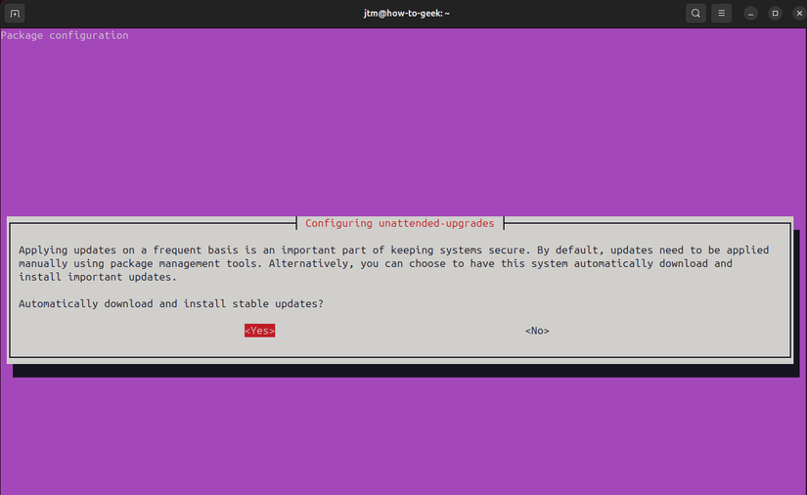Click the line starting 'Applying updates on a frequent'
The width and height of the screenshot is (807, 495).
pyautogui.click(x=394, y=250)
